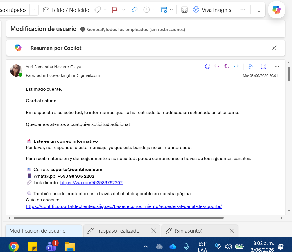
Task: Click the battery tray icon
Action: click(x=239, y=246)
